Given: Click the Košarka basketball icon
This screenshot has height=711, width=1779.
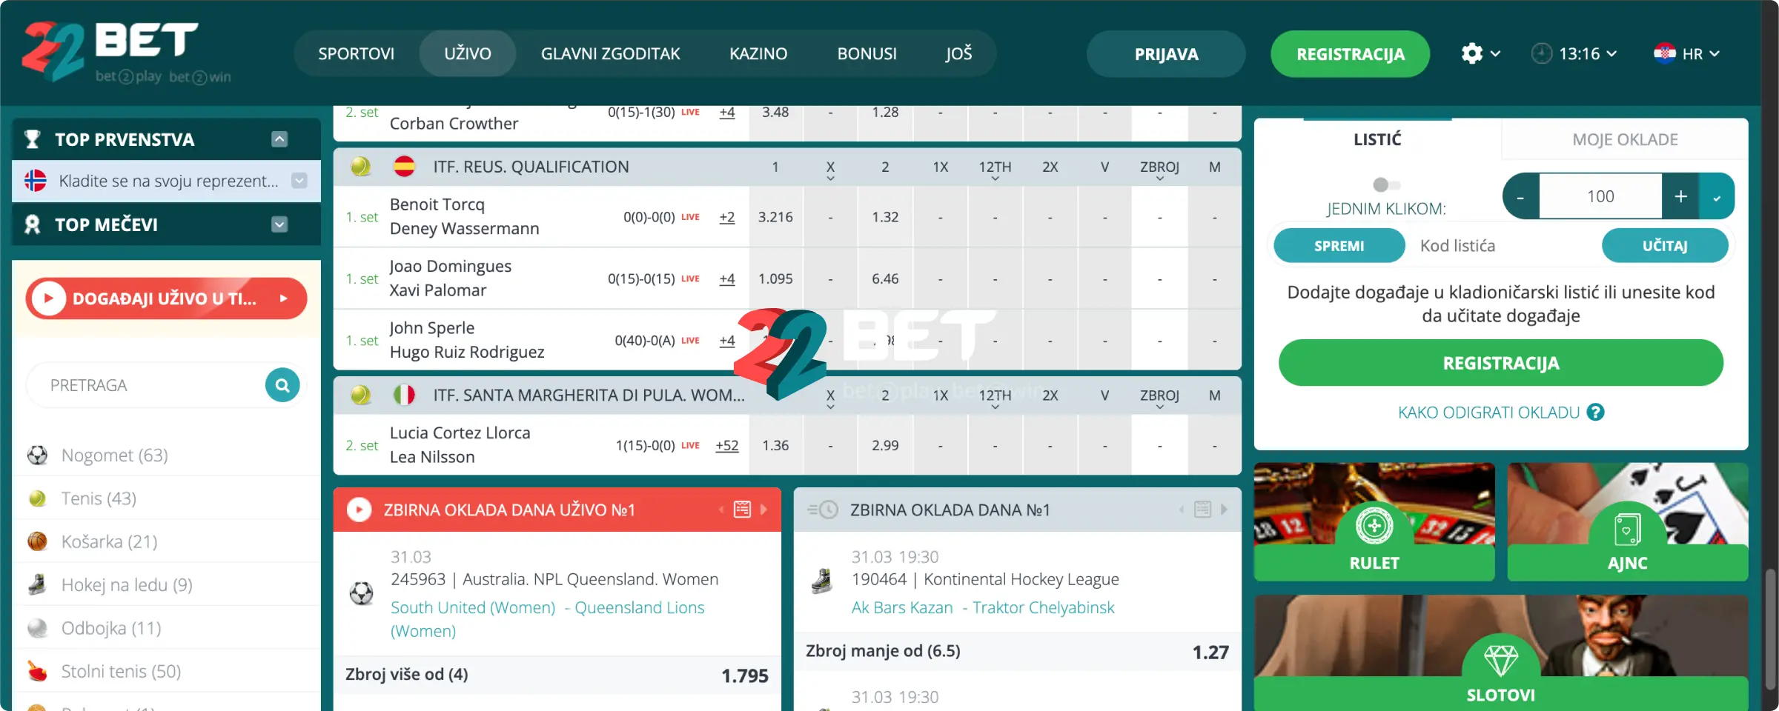Looking at the screenshot, I should [x=37, y=541].
